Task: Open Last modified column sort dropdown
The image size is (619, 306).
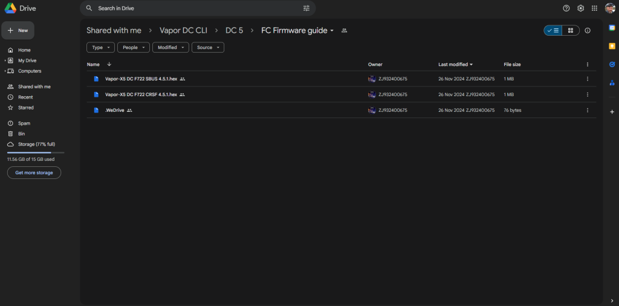Action: coord(471,64)
